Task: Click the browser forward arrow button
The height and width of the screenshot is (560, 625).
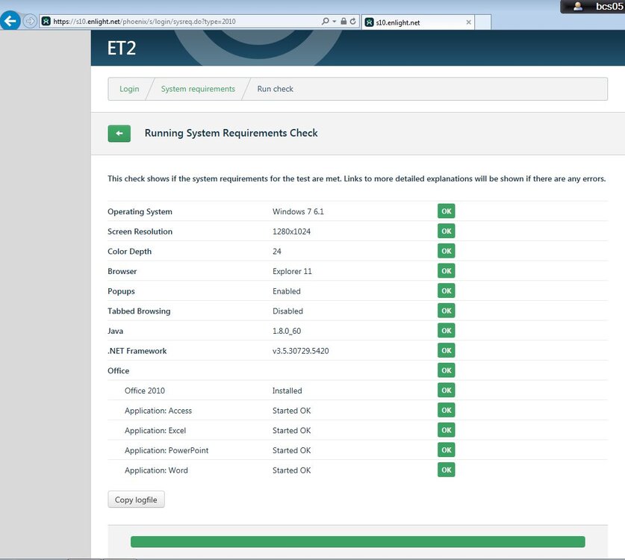Action: (30, 21)
